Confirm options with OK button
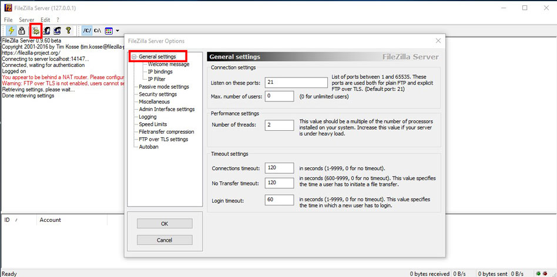Image resolution: width=557 pixels, height=277 pixels. (x=165, y=224)
